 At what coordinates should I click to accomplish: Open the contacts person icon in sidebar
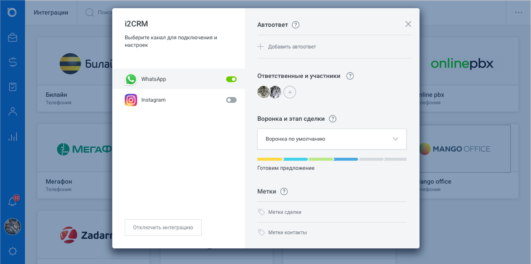(12, 112)
